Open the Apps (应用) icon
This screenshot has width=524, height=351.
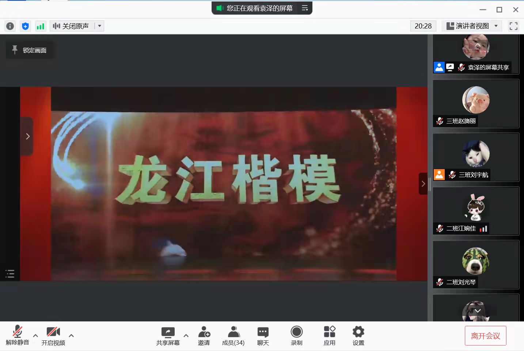click(329, 336)
